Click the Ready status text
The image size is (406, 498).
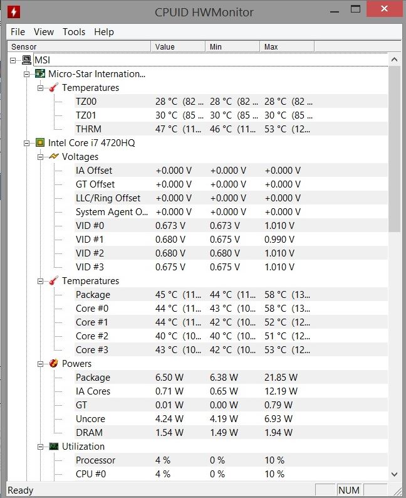(20, 490)
